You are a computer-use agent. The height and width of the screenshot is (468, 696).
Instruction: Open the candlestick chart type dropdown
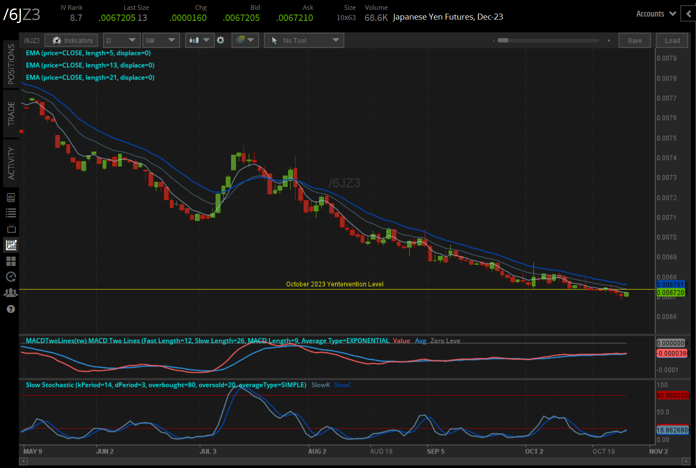(x=200, y=40)
